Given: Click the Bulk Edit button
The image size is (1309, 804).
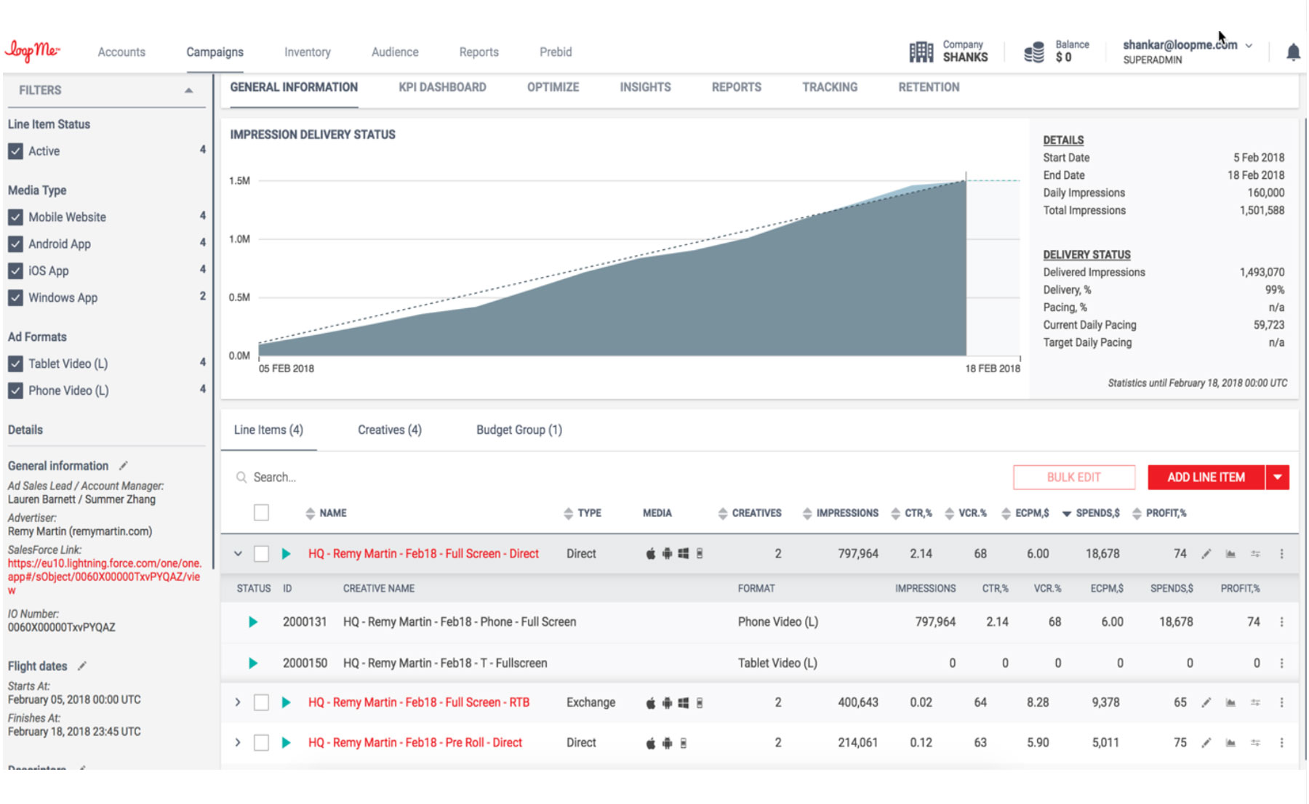Looking at the screenshot, I should click(1073, 478).
